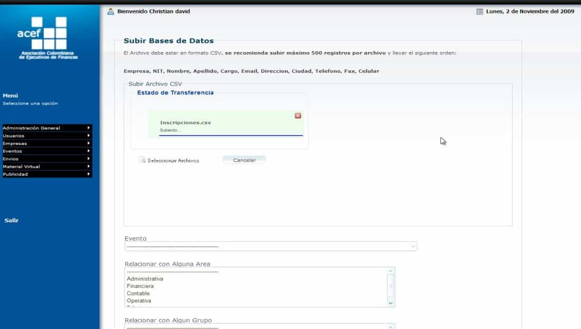Click the file icon next to Seleccionar Archivos
This screenshot has width=581, height=329.
coord(142,160)
